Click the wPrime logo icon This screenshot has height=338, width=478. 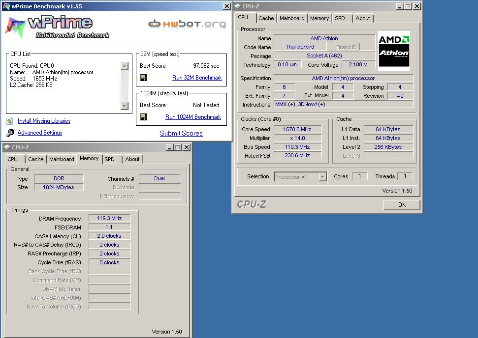pyautogui.click(x=15, y=28)
